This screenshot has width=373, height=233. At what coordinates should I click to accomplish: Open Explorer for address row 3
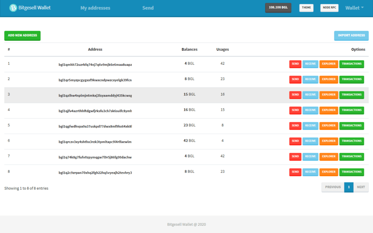click(329, 95)
